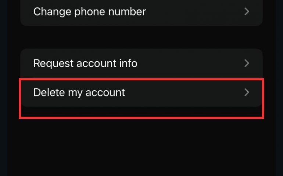Open the second item in the lower settings group
Screen dimensions: 283x176
pyautogui.click(x=141, y=92)
